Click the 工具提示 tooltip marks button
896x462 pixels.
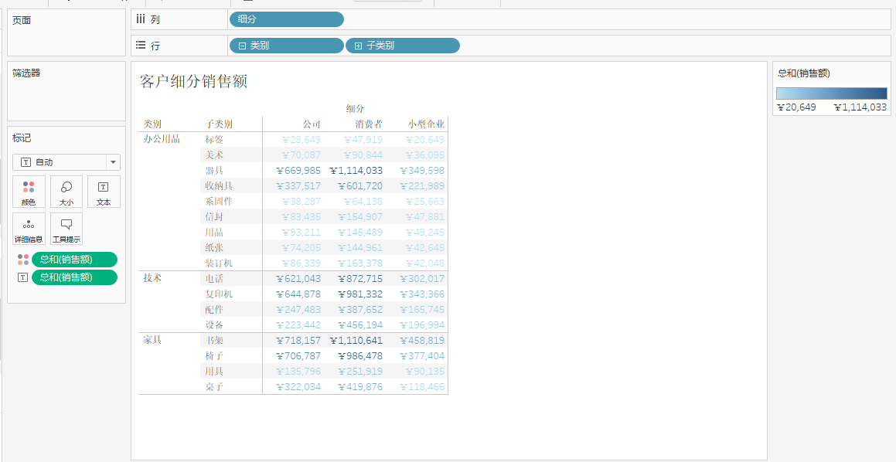click(66, 229)
